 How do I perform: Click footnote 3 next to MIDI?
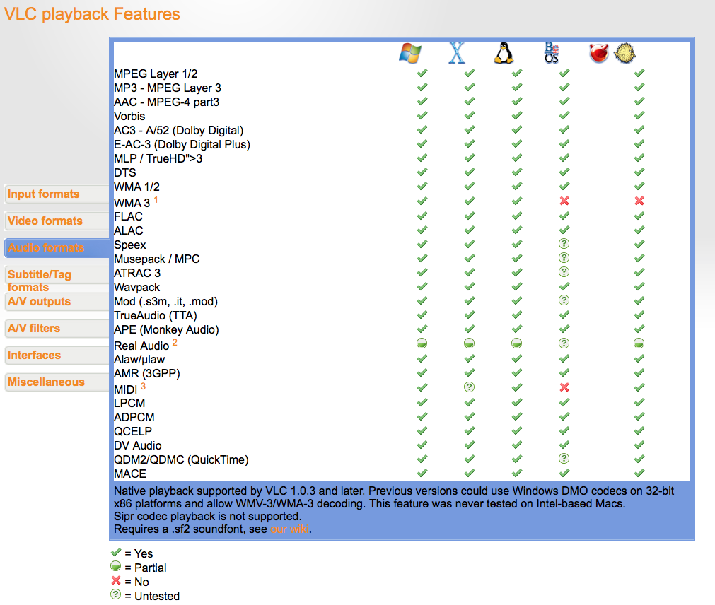(143, 387)
